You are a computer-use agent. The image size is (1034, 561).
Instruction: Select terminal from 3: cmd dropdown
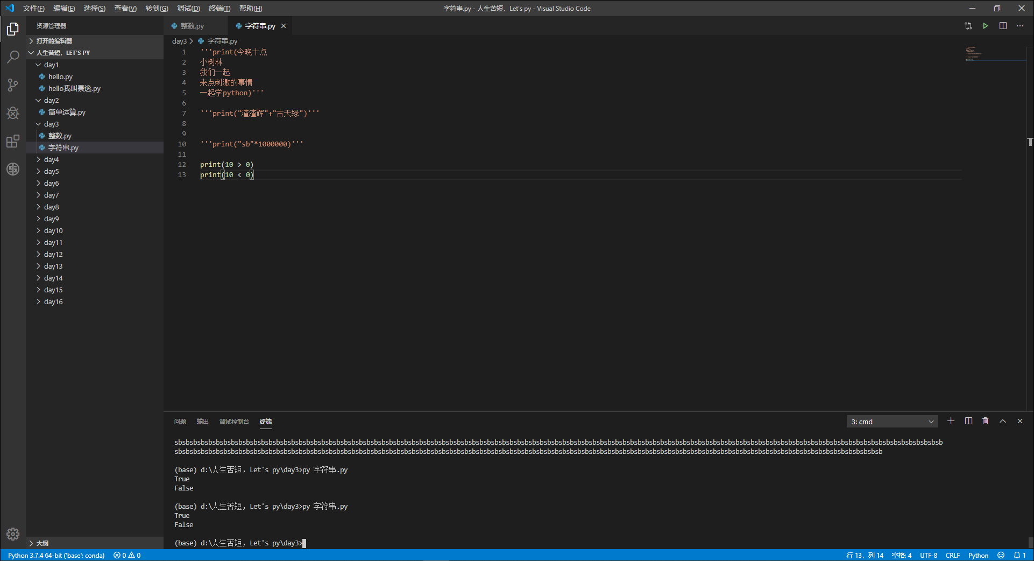[892, 422]
